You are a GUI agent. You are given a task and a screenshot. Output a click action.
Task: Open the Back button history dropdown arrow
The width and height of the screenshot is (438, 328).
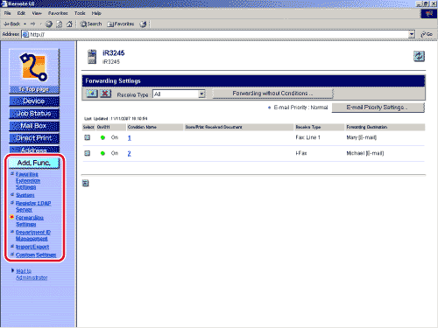pos(25,24)
